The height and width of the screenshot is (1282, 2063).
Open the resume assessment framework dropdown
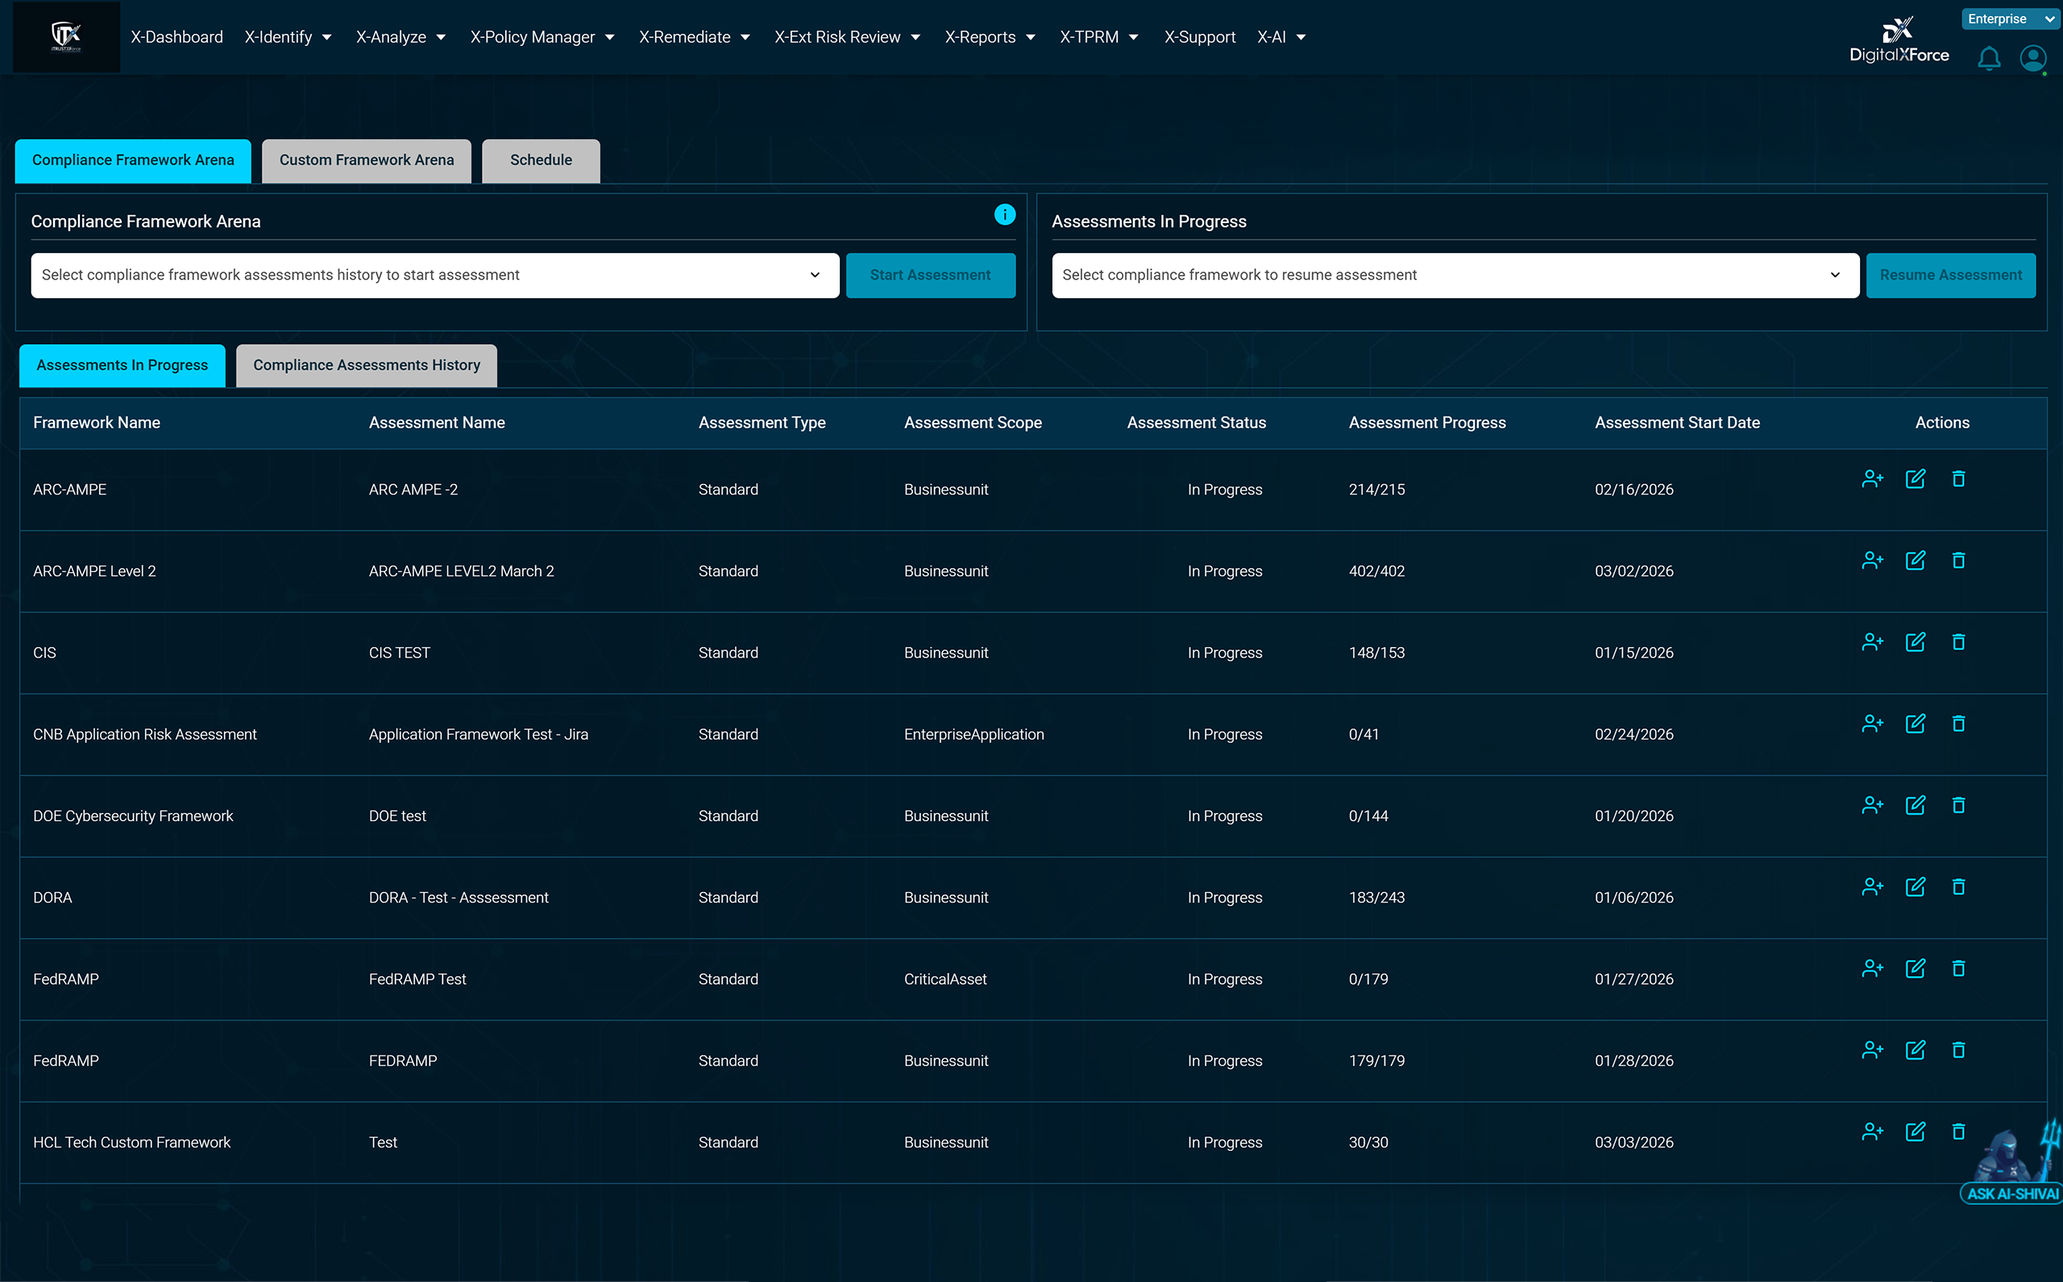[1453, 275]
